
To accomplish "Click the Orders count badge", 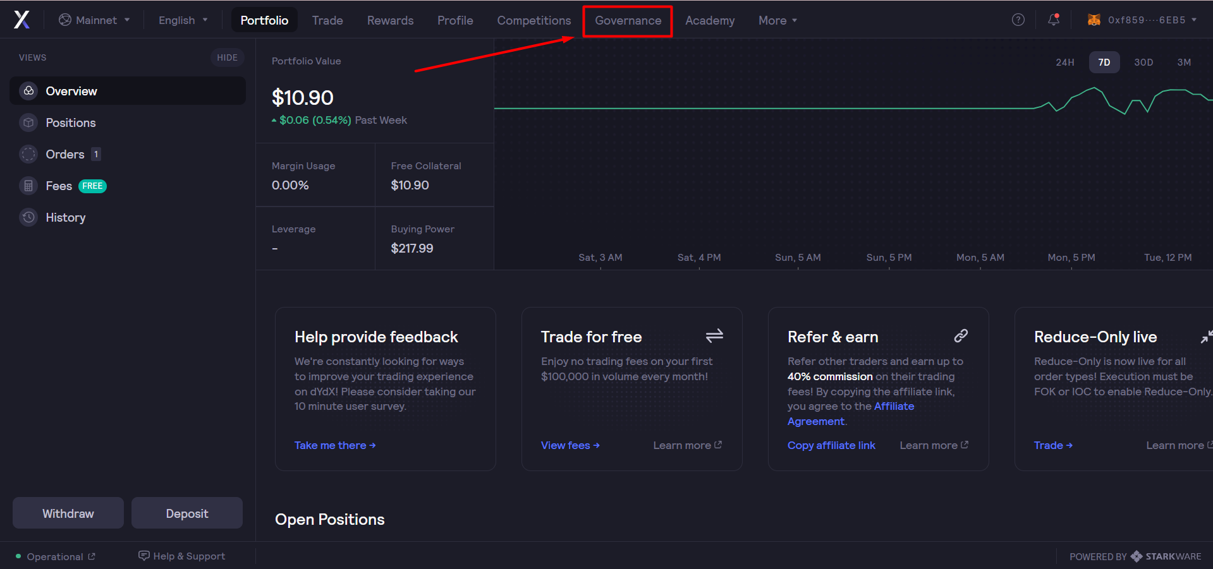I will click(x=96, y=154).
